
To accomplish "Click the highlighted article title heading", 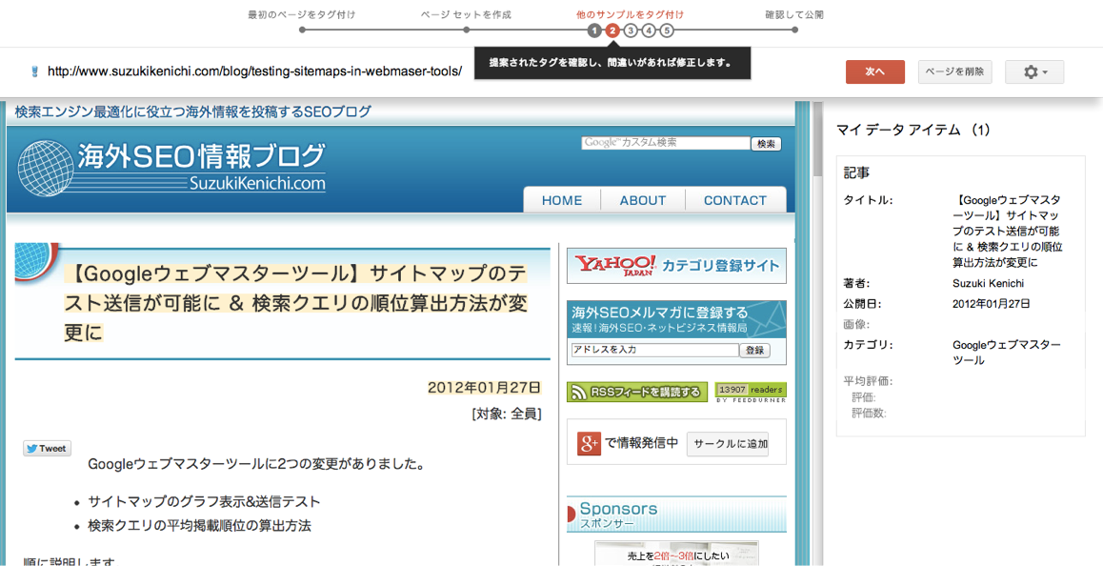I will (x=295, y=303).
